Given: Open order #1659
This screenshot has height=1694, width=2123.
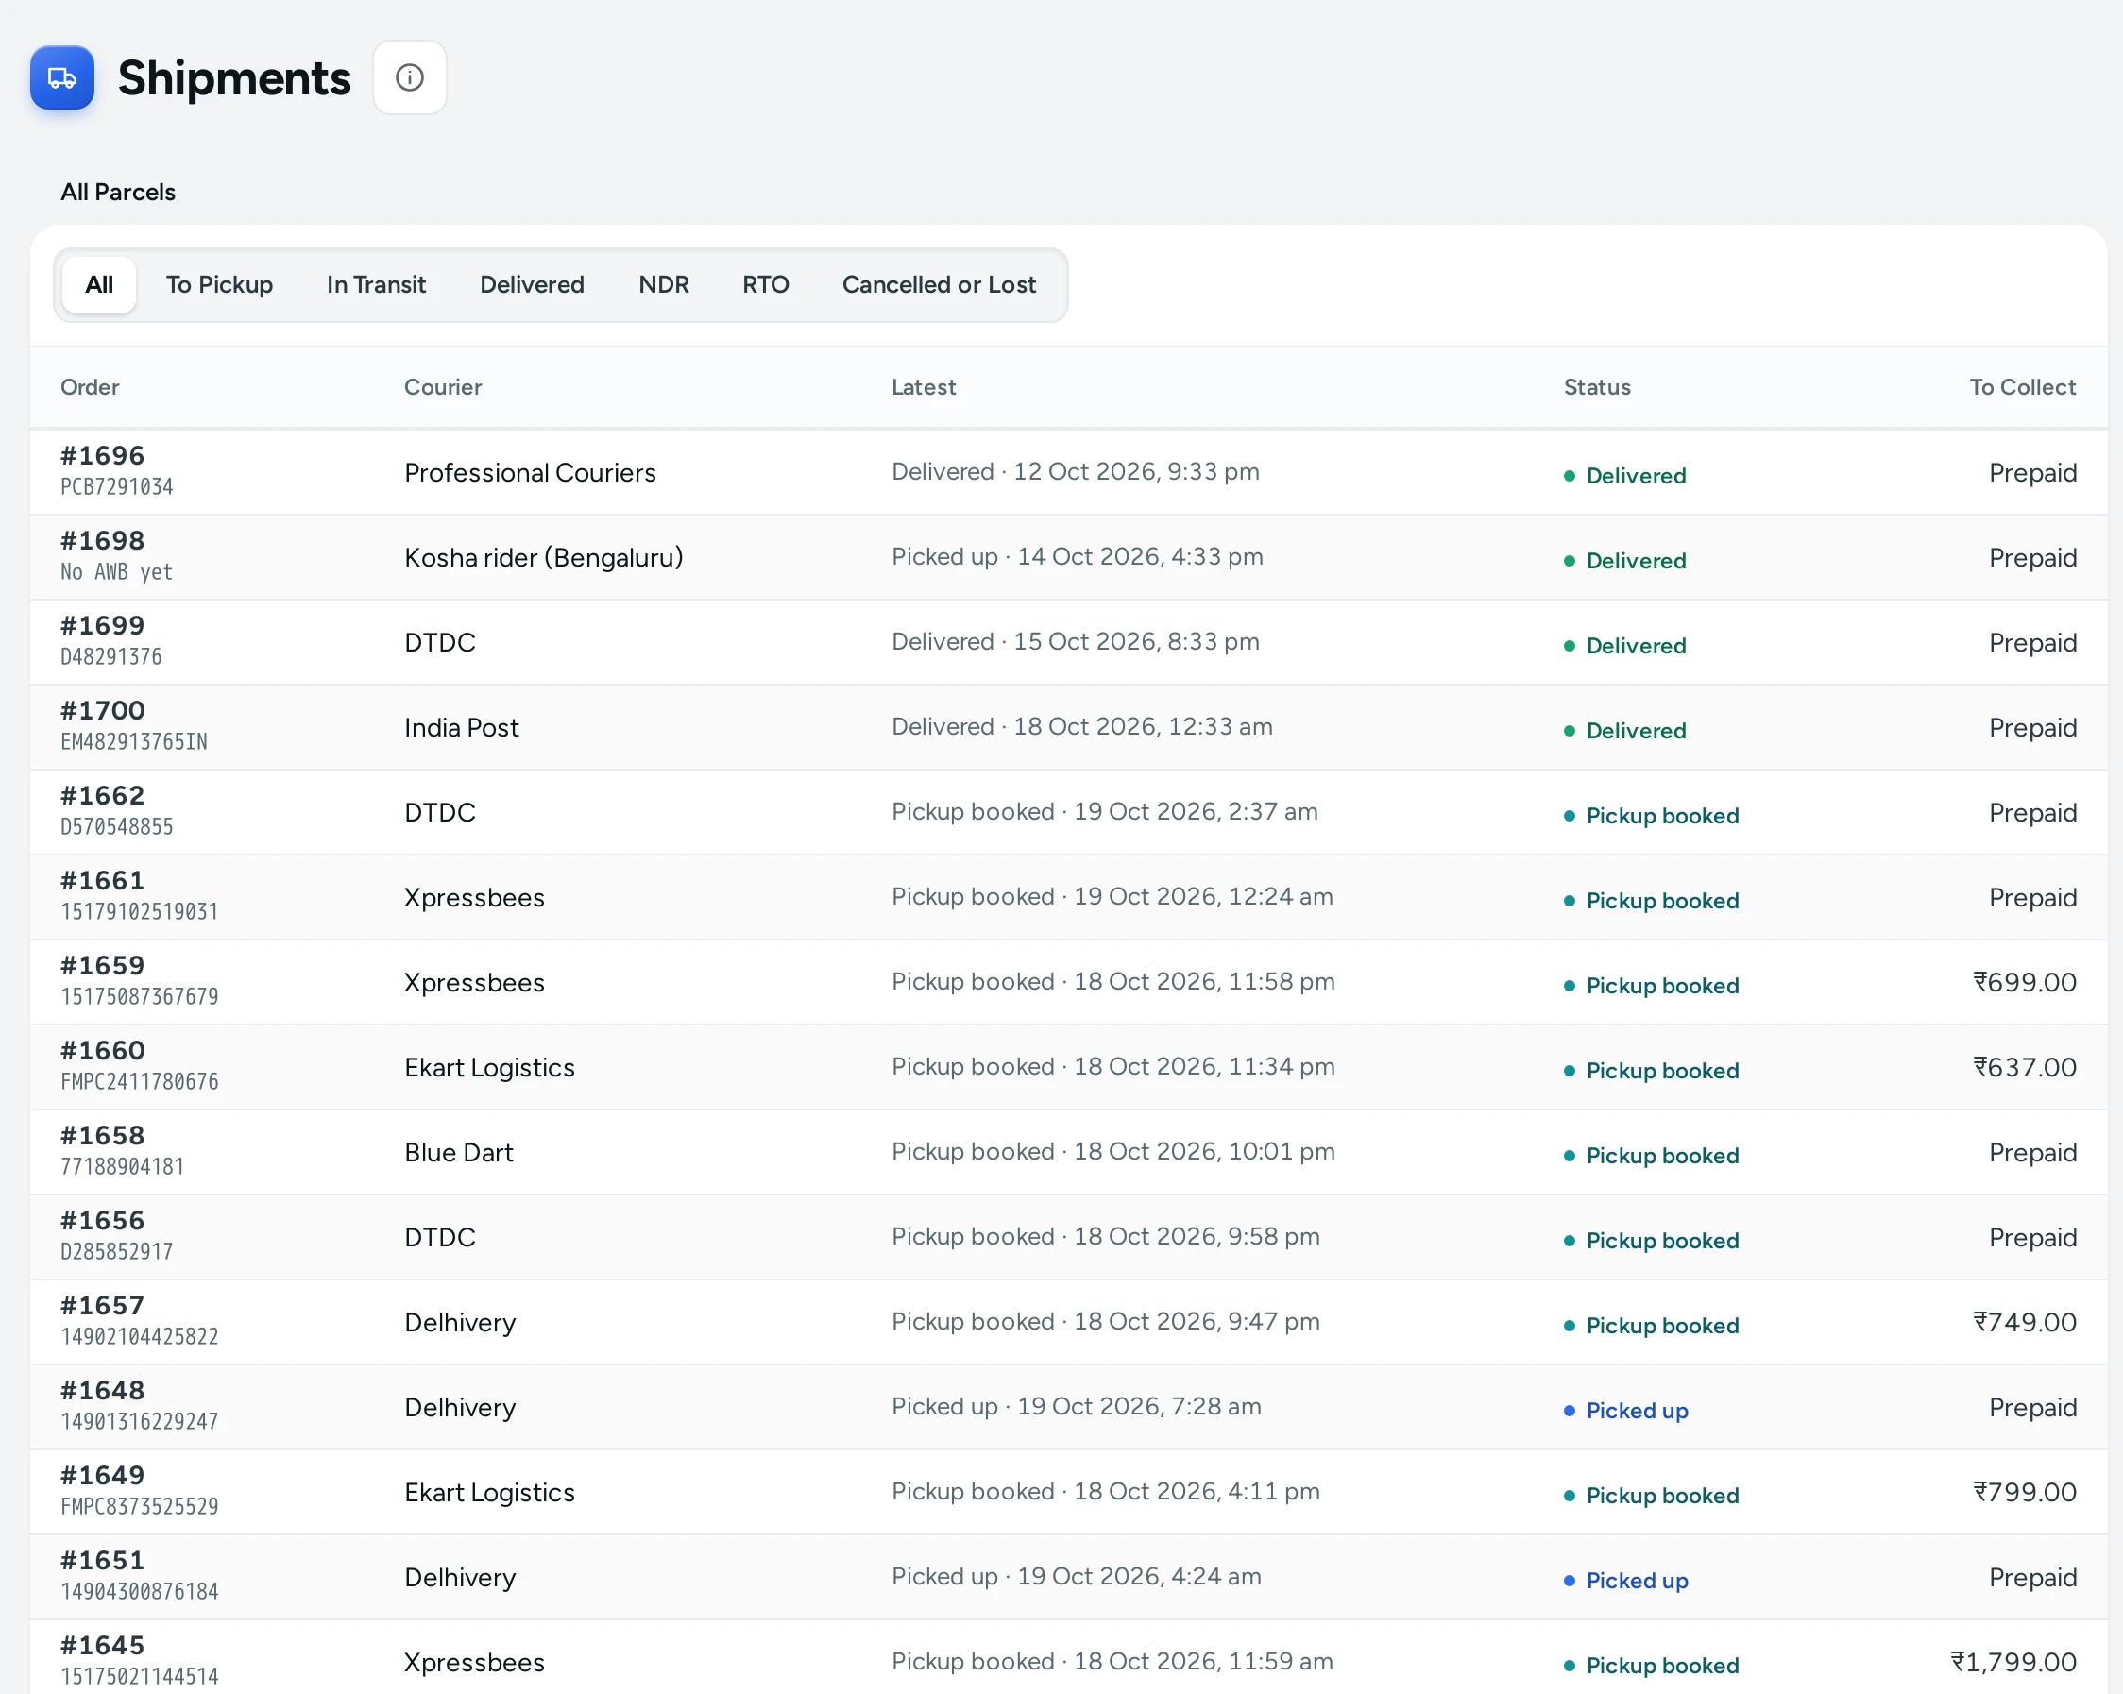Looking at the screenshot, I should pos(102,966).
